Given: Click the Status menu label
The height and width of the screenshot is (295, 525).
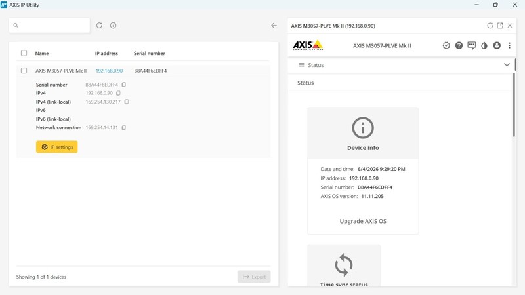Looking at the screenshot, I should tap(316, 65).
